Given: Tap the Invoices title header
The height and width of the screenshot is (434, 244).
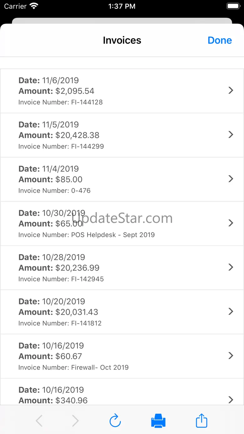Looking at the screenshot, I should (x=122, y=40).
